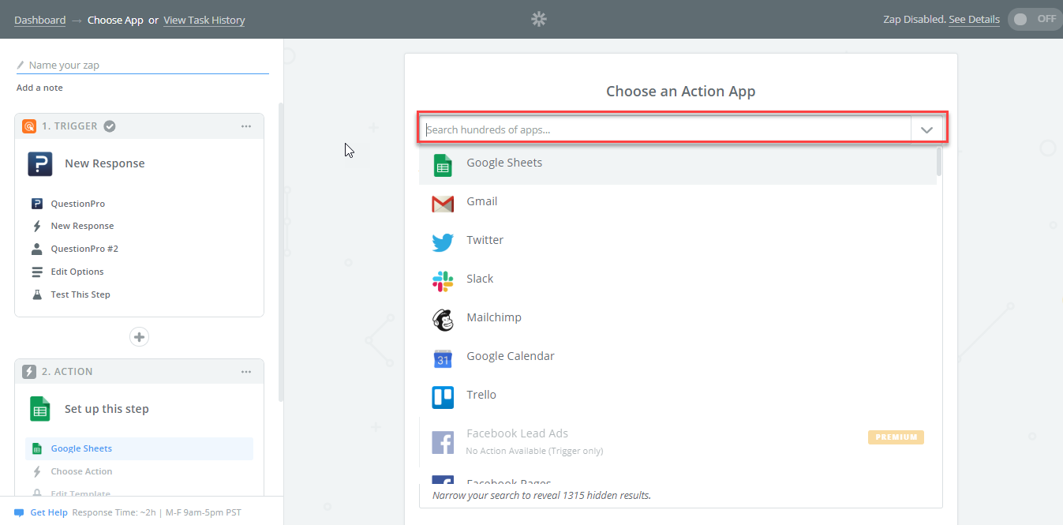Click the QuestionPro logo beside New Response
The width and height of the screenshot is (1063, 525).
(x=39, y=163)
